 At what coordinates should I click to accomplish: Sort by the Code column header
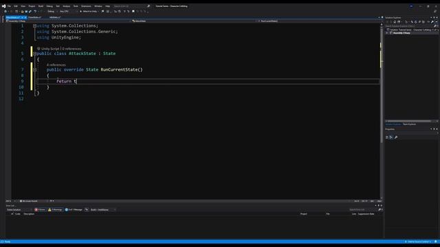click(18, 214)
